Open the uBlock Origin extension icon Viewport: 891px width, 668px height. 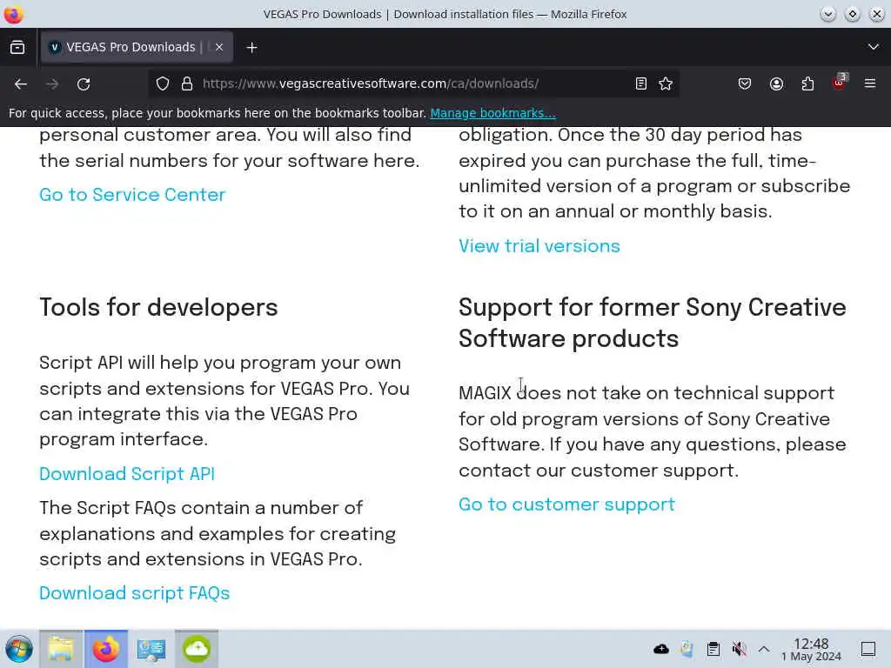(840, 83)
